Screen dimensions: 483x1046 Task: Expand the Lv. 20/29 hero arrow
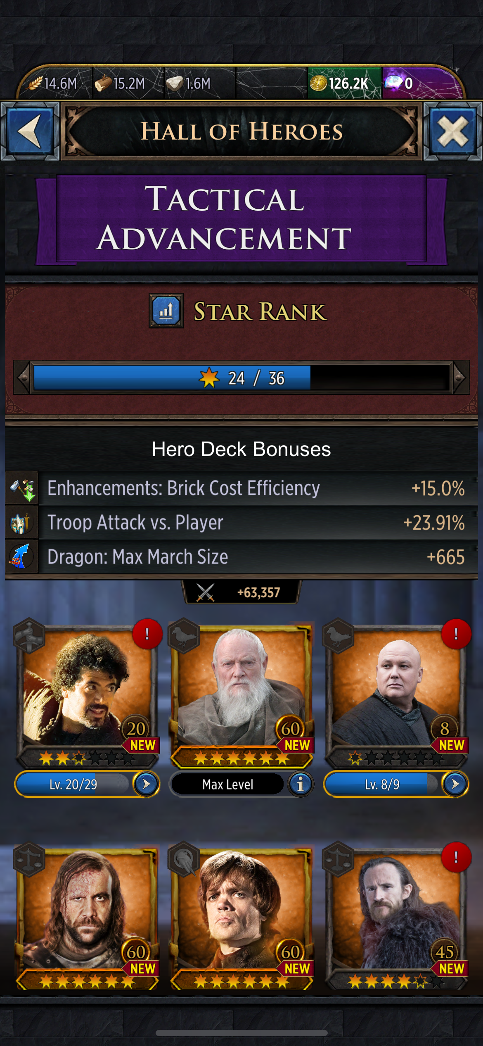click(x=146, y=784)
